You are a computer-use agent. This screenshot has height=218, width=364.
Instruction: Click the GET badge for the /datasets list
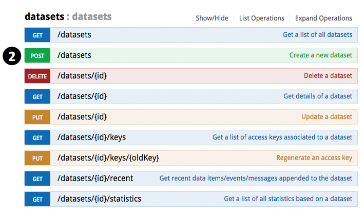coord(37,35)
